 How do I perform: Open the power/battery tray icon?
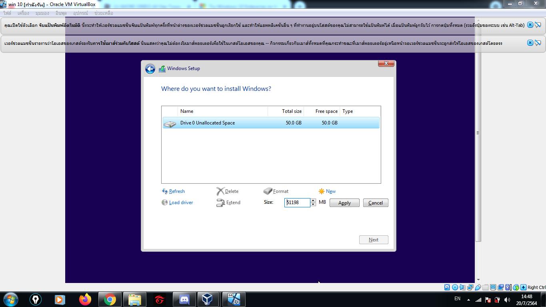tap(498, 300)
